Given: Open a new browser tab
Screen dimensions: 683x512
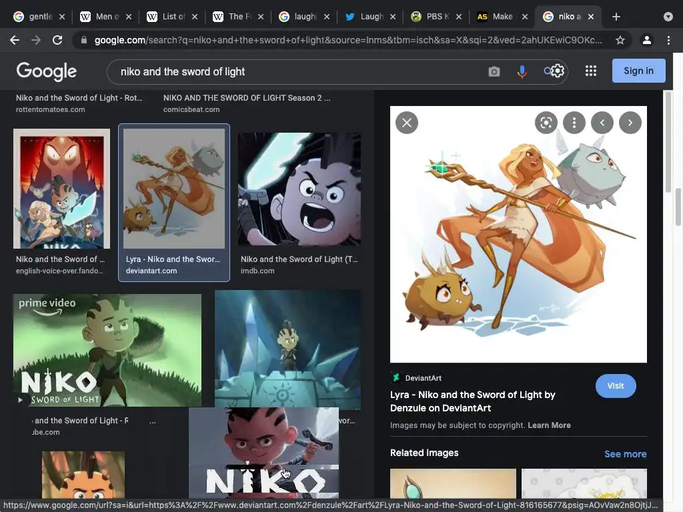Looking at the screenshot, I should [616, 17].
